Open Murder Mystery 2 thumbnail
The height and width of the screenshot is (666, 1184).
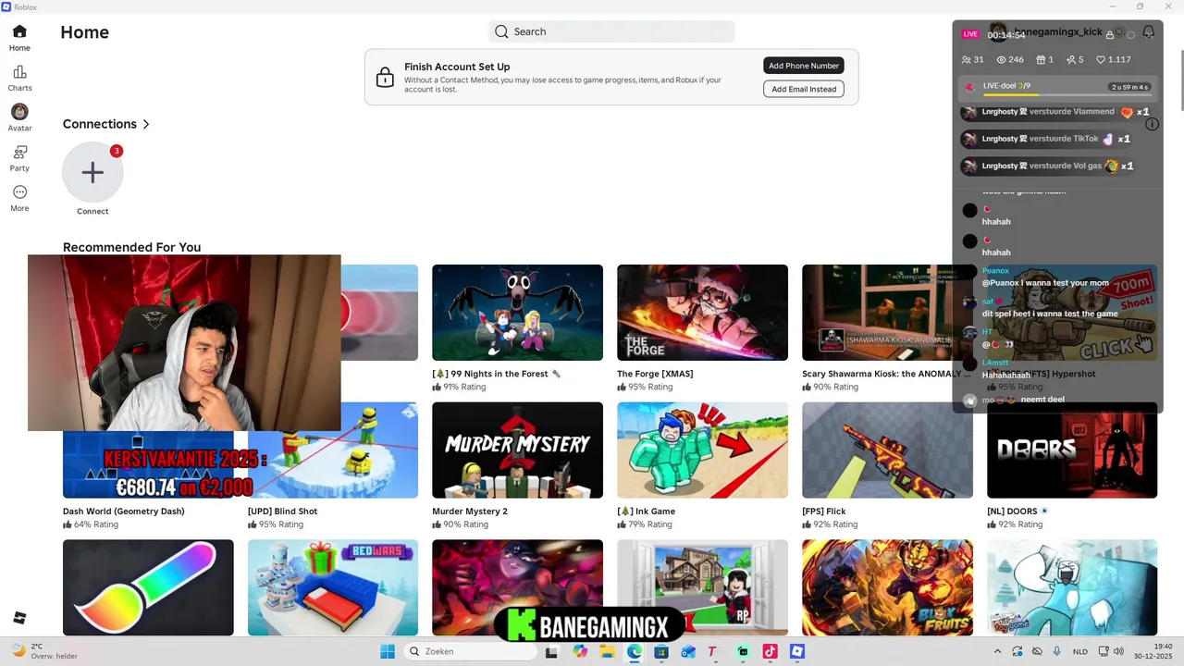click(517, 450)
